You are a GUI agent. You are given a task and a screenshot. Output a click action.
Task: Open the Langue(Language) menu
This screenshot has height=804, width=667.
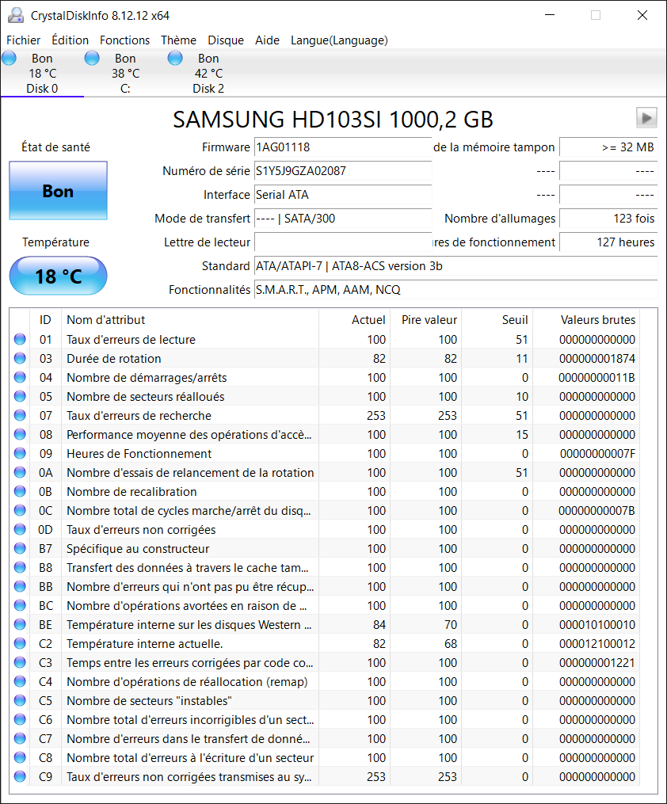point(339,40)
